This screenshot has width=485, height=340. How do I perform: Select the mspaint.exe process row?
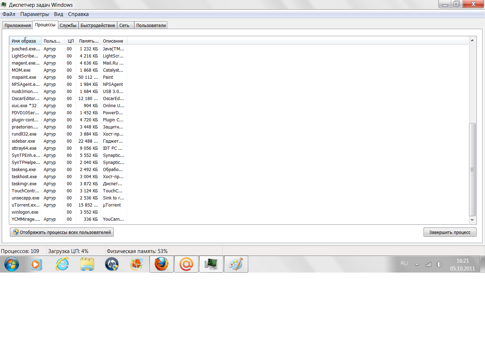click(x=68, y=77)
